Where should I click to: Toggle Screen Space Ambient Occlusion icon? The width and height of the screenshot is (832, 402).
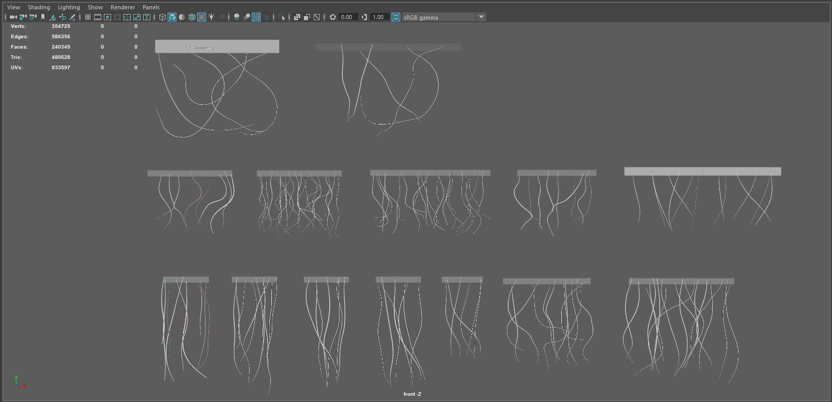[x=237, y=17]
